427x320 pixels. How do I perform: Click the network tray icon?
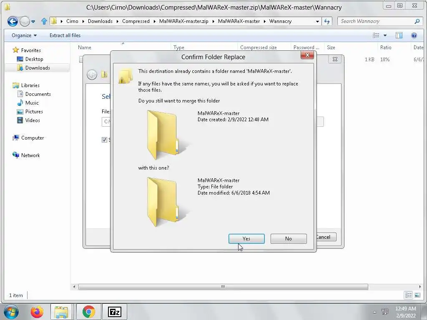(385, 312)
